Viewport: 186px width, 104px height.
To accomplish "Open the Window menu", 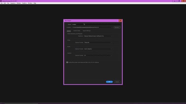I will [x=30, y=3].
